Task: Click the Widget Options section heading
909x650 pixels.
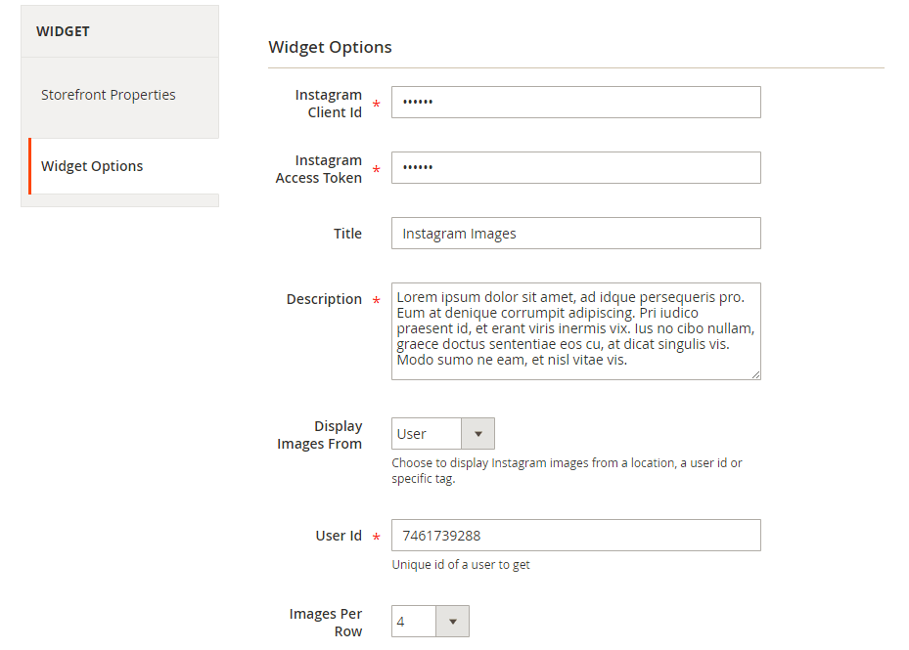Action: coord(330,47)
